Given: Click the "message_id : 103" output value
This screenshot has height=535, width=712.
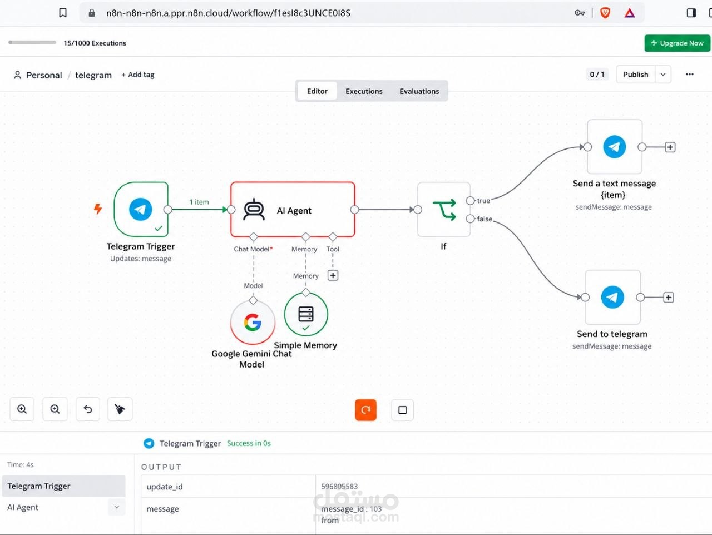Looking at the screenshot, I should coord(352,509).
